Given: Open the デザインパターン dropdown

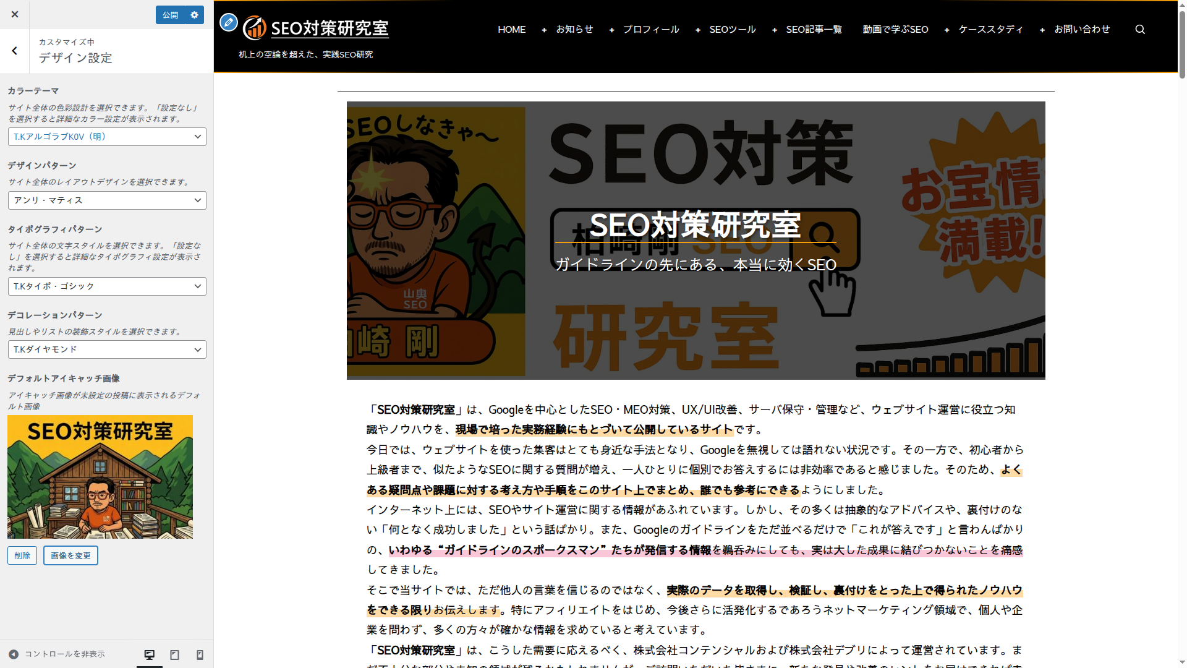Looking at the screenshot, I should 107,200.
